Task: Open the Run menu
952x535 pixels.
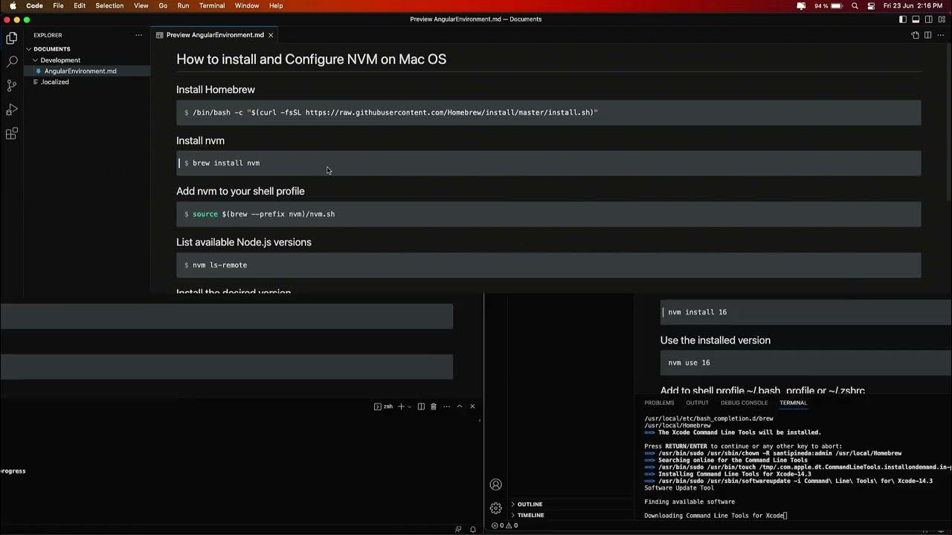Action: point(183,6)
